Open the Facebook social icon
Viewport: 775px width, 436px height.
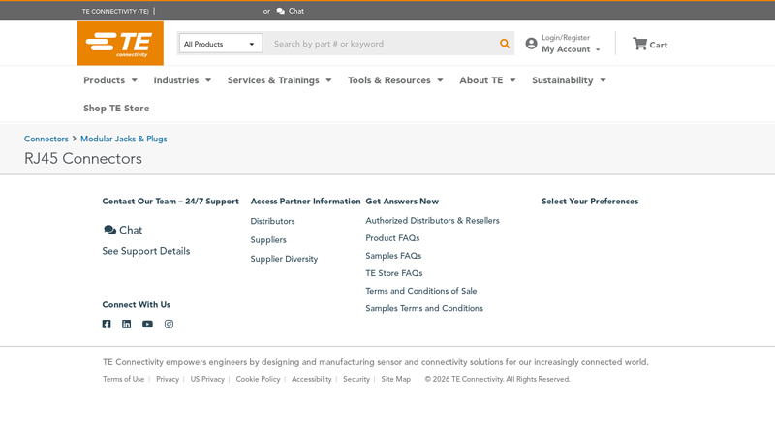tap(107, 325)
